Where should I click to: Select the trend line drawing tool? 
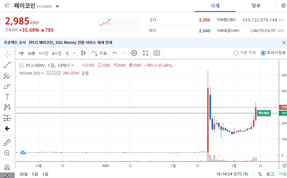coord(7,65)
